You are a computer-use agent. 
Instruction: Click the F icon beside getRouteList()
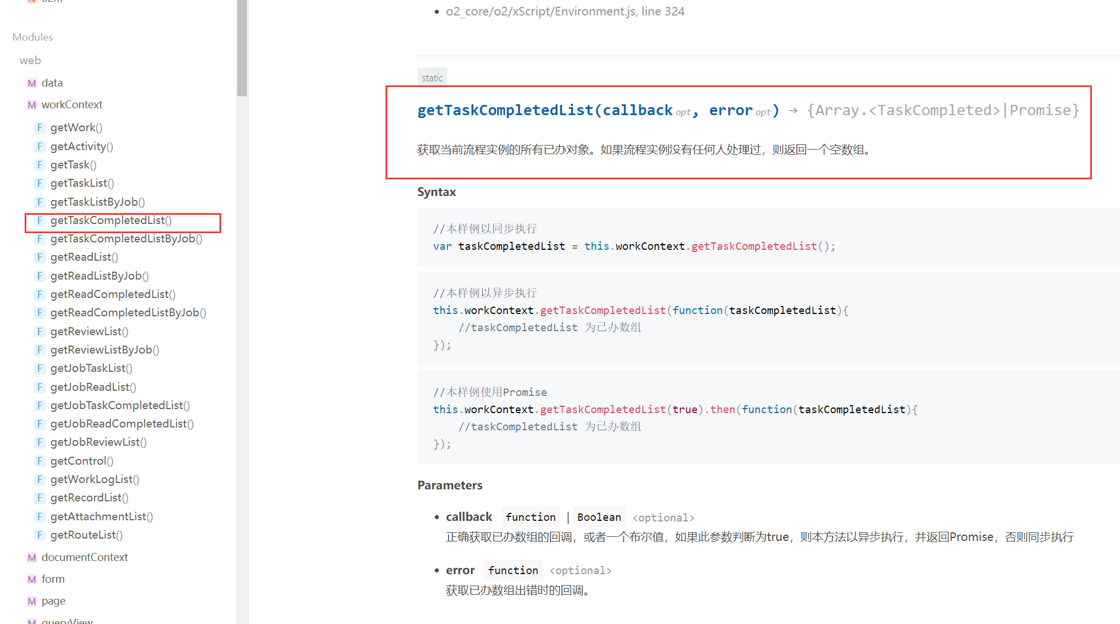[40, 535]
